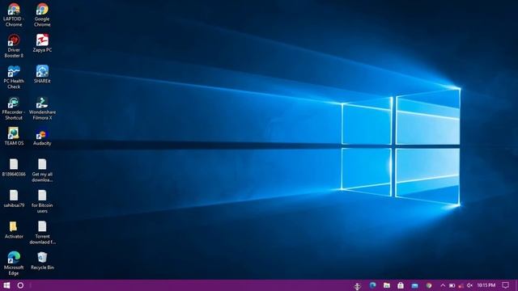Screen dimensions: 518x291
Task: Click the FRecorder - Shortcut icon
Action: [x=14, y=108]
